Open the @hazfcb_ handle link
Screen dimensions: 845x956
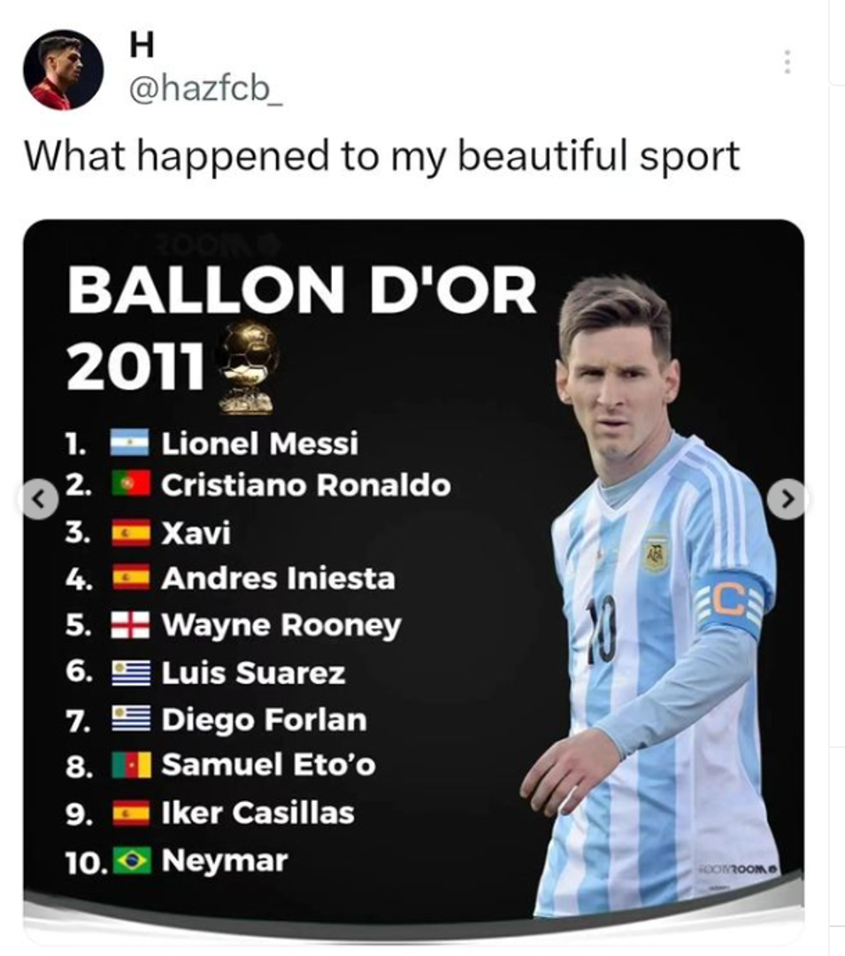206,90
